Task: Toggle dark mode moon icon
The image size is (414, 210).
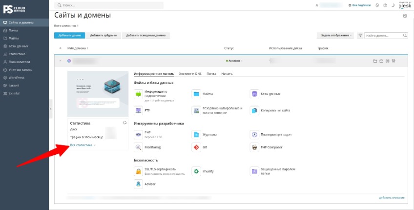Action: tap(393, 5)
